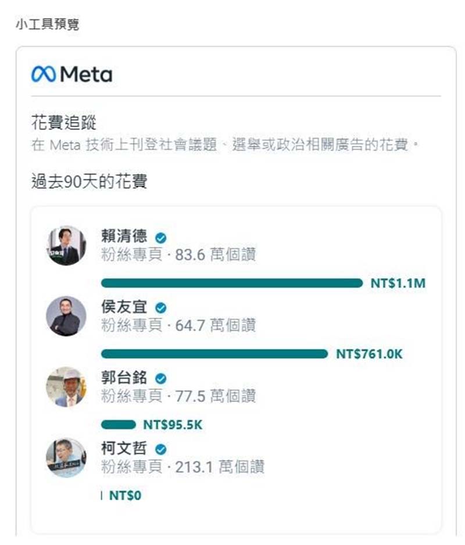
Task: Open 賴清德's profile picture
Action: [66, 246]
